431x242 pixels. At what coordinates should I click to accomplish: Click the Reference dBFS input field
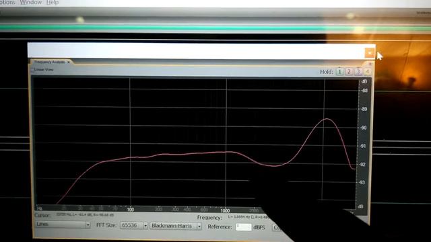(244, 227)
